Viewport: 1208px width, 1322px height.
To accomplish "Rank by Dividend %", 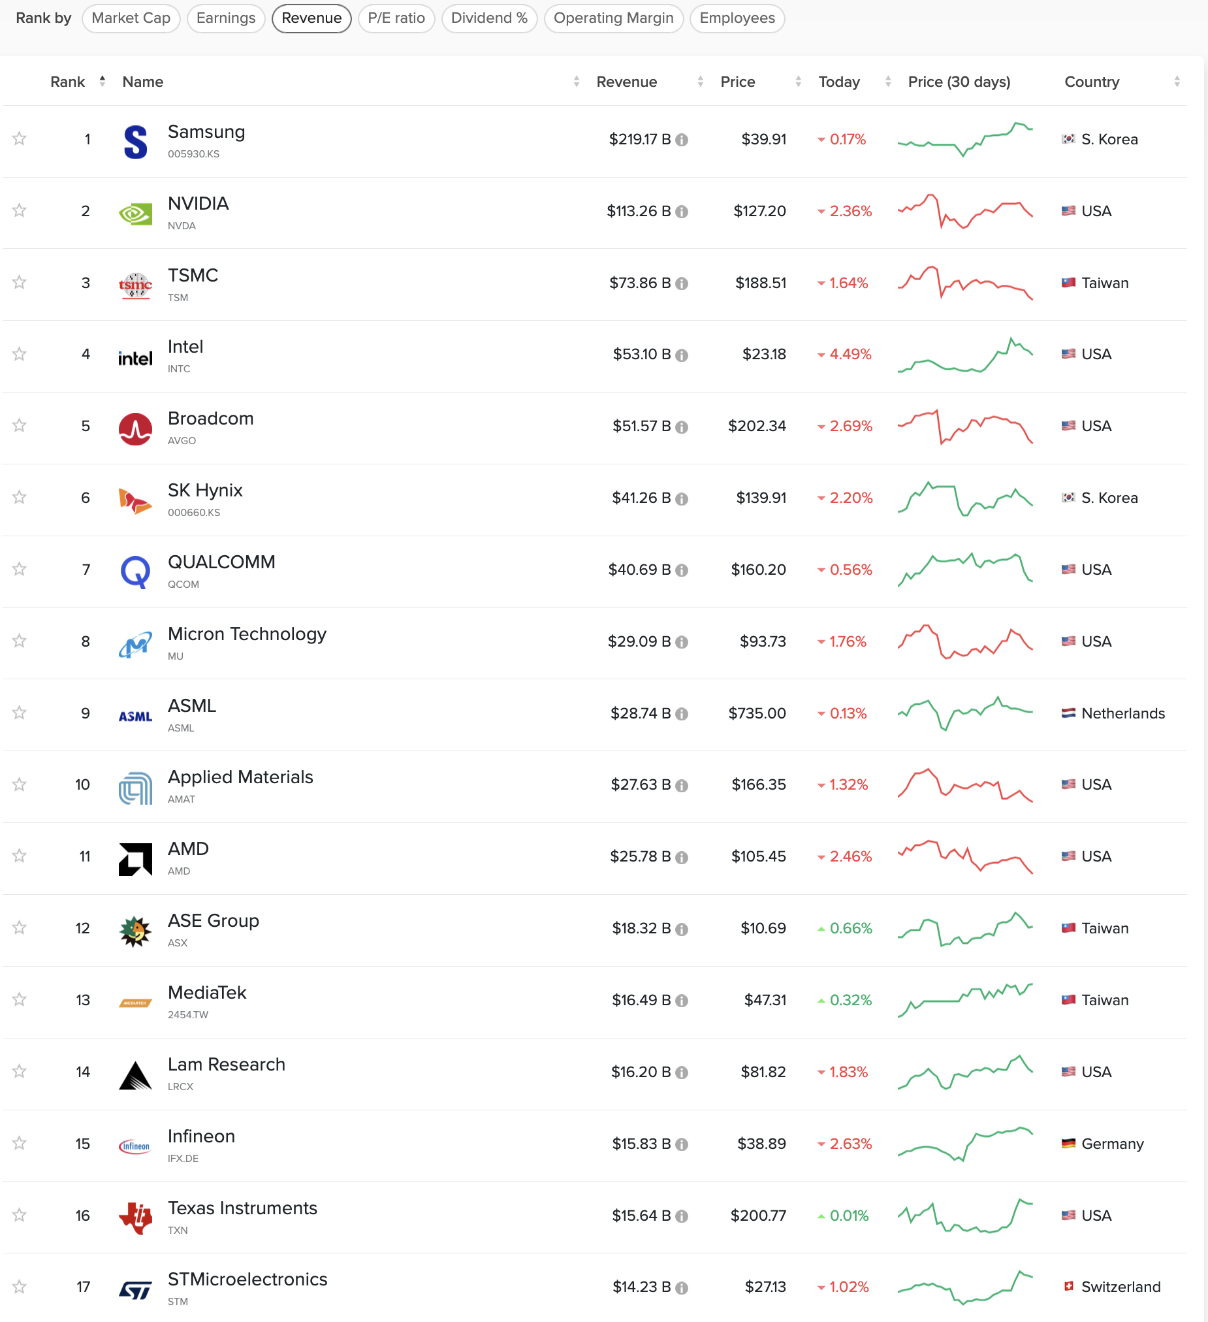I will [x=490, y=18].
